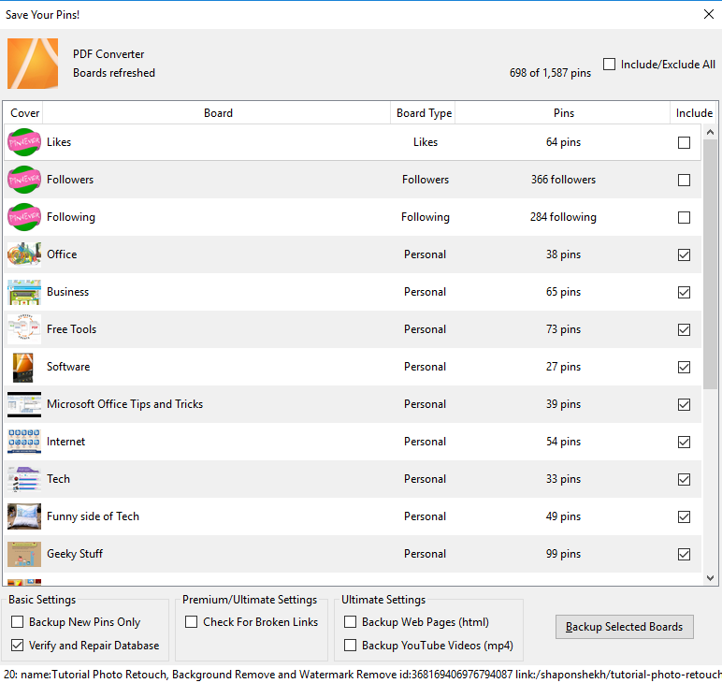Screen dimensions: 722x683
Task: Select the Business board name
Action: point(67,292)
